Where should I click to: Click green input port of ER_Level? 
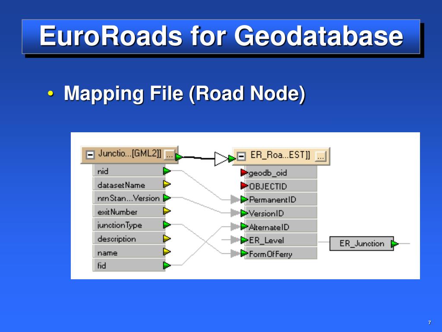pyautogui.click(x=244, y=240)
